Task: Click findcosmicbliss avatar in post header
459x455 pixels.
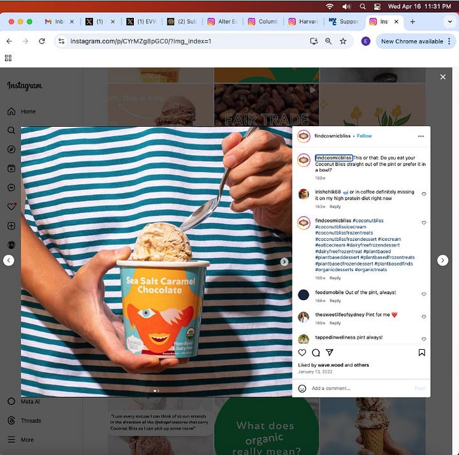Action: (304, 136)
